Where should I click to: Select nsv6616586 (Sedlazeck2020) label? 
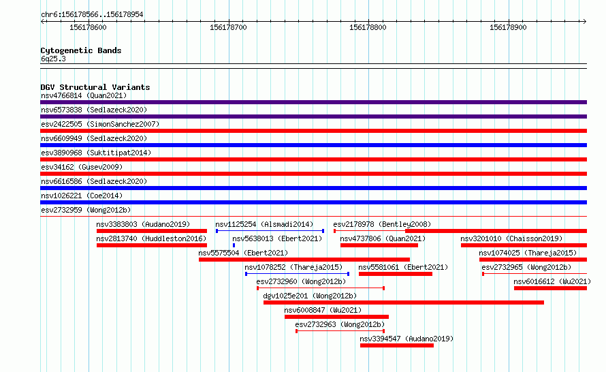94,181
